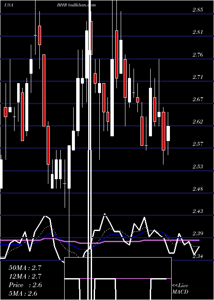
Task: Select the 2.39 price axis label
Action: tap(198, 234)
